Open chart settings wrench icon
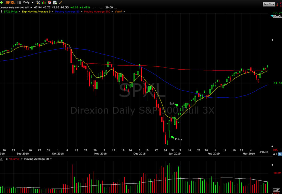 [38, 2]
